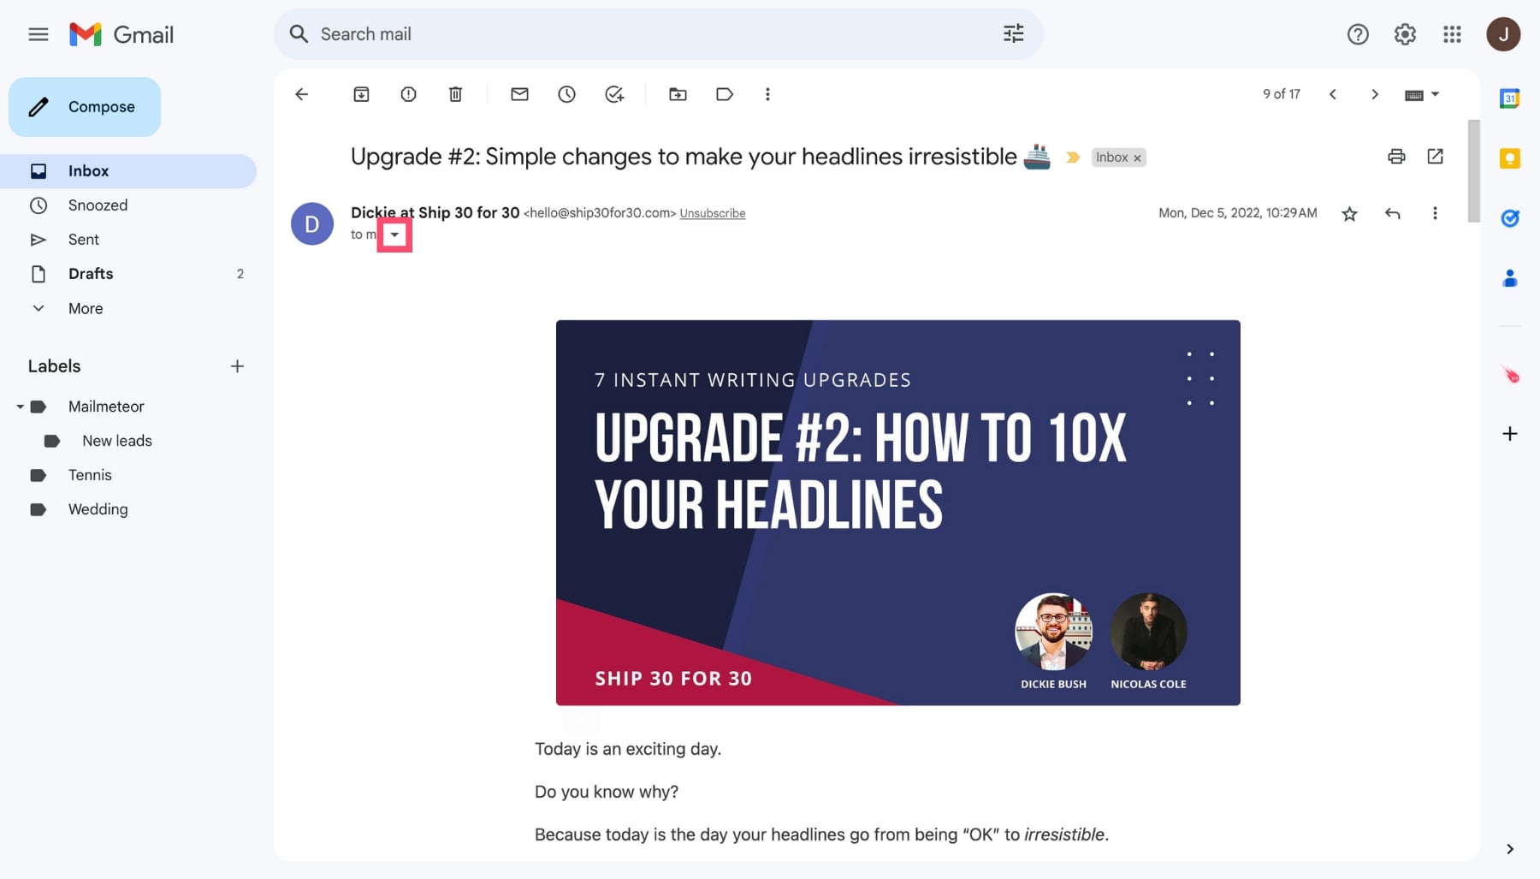Reply to this email

click(x=1392, y=214)
